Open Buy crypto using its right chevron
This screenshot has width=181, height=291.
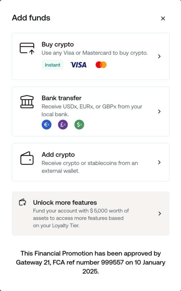159,56
